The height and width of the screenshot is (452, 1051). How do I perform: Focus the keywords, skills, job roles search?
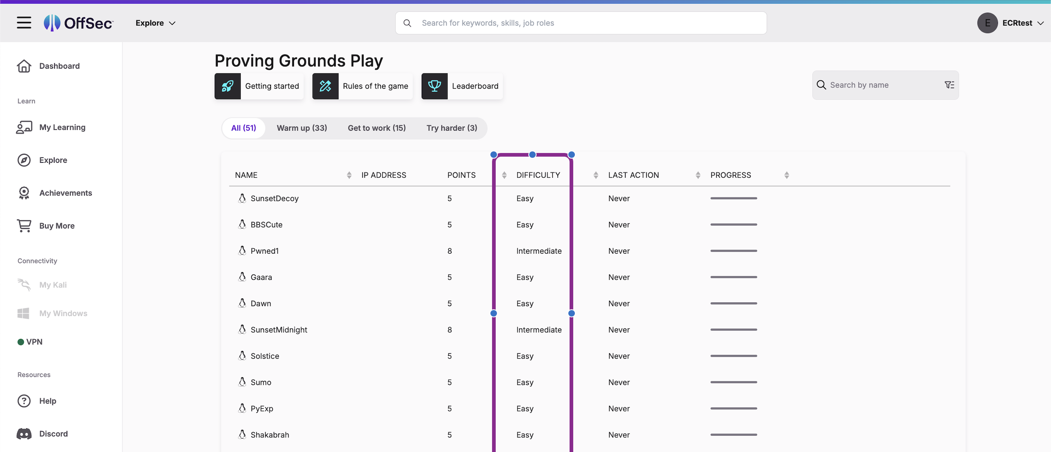click(581, 23)
